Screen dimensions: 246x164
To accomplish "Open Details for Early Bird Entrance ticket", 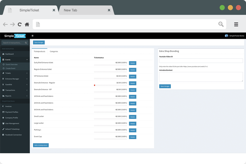I will pos(133,63).
